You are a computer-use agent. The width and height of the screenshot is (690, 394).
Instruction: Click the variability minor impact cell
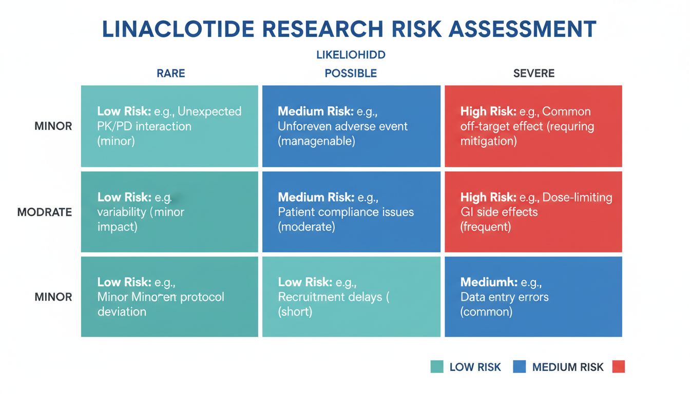click(169, 212)
